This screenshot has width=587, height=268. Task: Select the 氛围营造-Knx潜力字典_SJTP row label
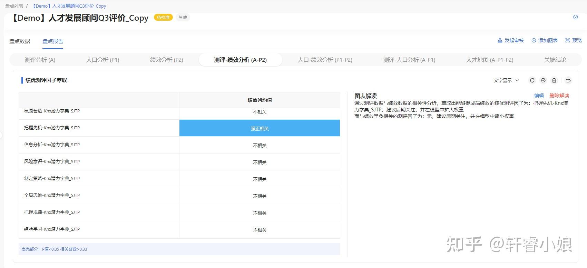click(52, 111)
